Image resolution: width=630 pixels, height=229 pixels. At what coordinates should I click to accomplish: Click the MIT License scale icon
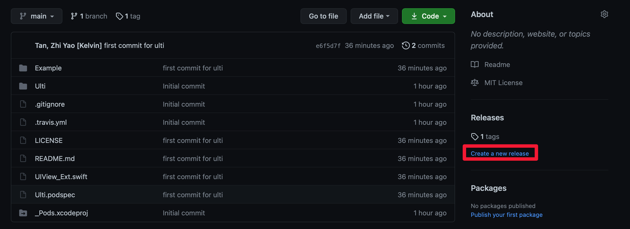(x=475, y=83)
